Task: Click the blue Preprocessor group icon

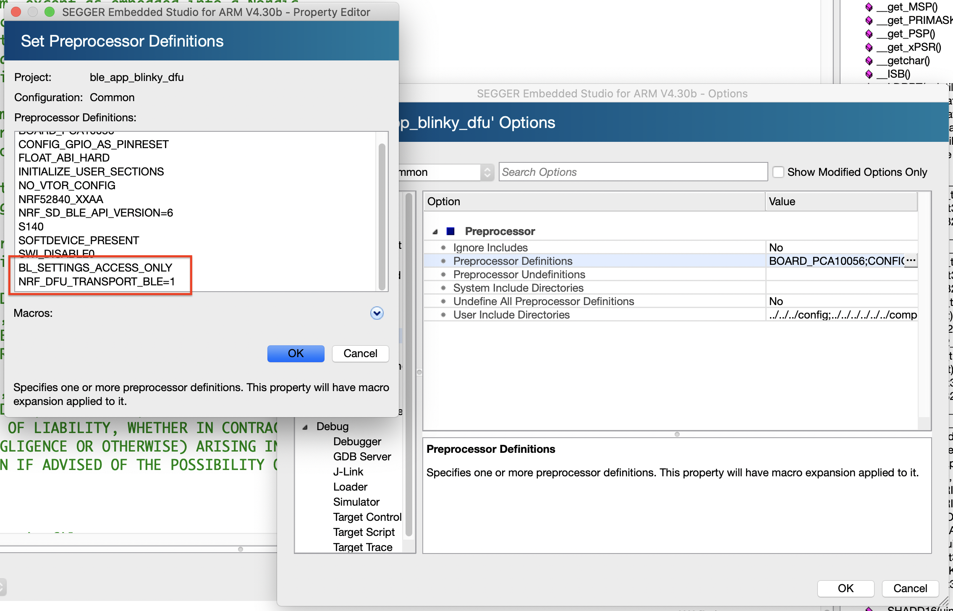Action: (450, 231)
